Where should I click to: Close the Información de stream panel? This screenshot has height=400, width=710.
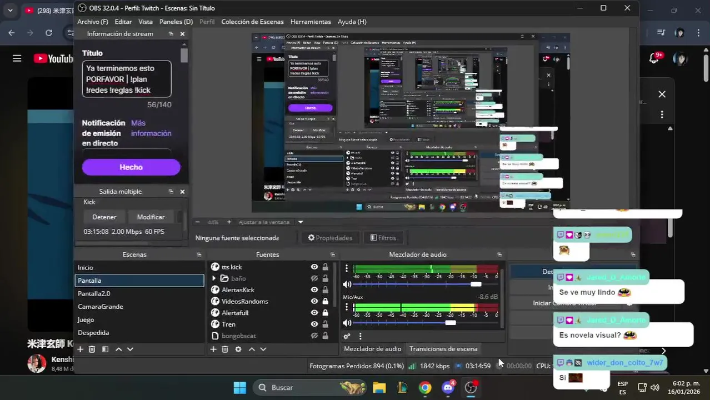[x=182, y=34]
